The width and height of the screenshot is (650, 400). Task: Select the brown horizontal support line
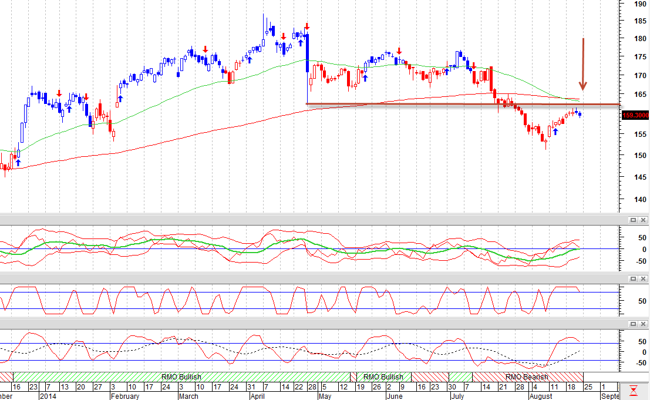tap(463, 105)
